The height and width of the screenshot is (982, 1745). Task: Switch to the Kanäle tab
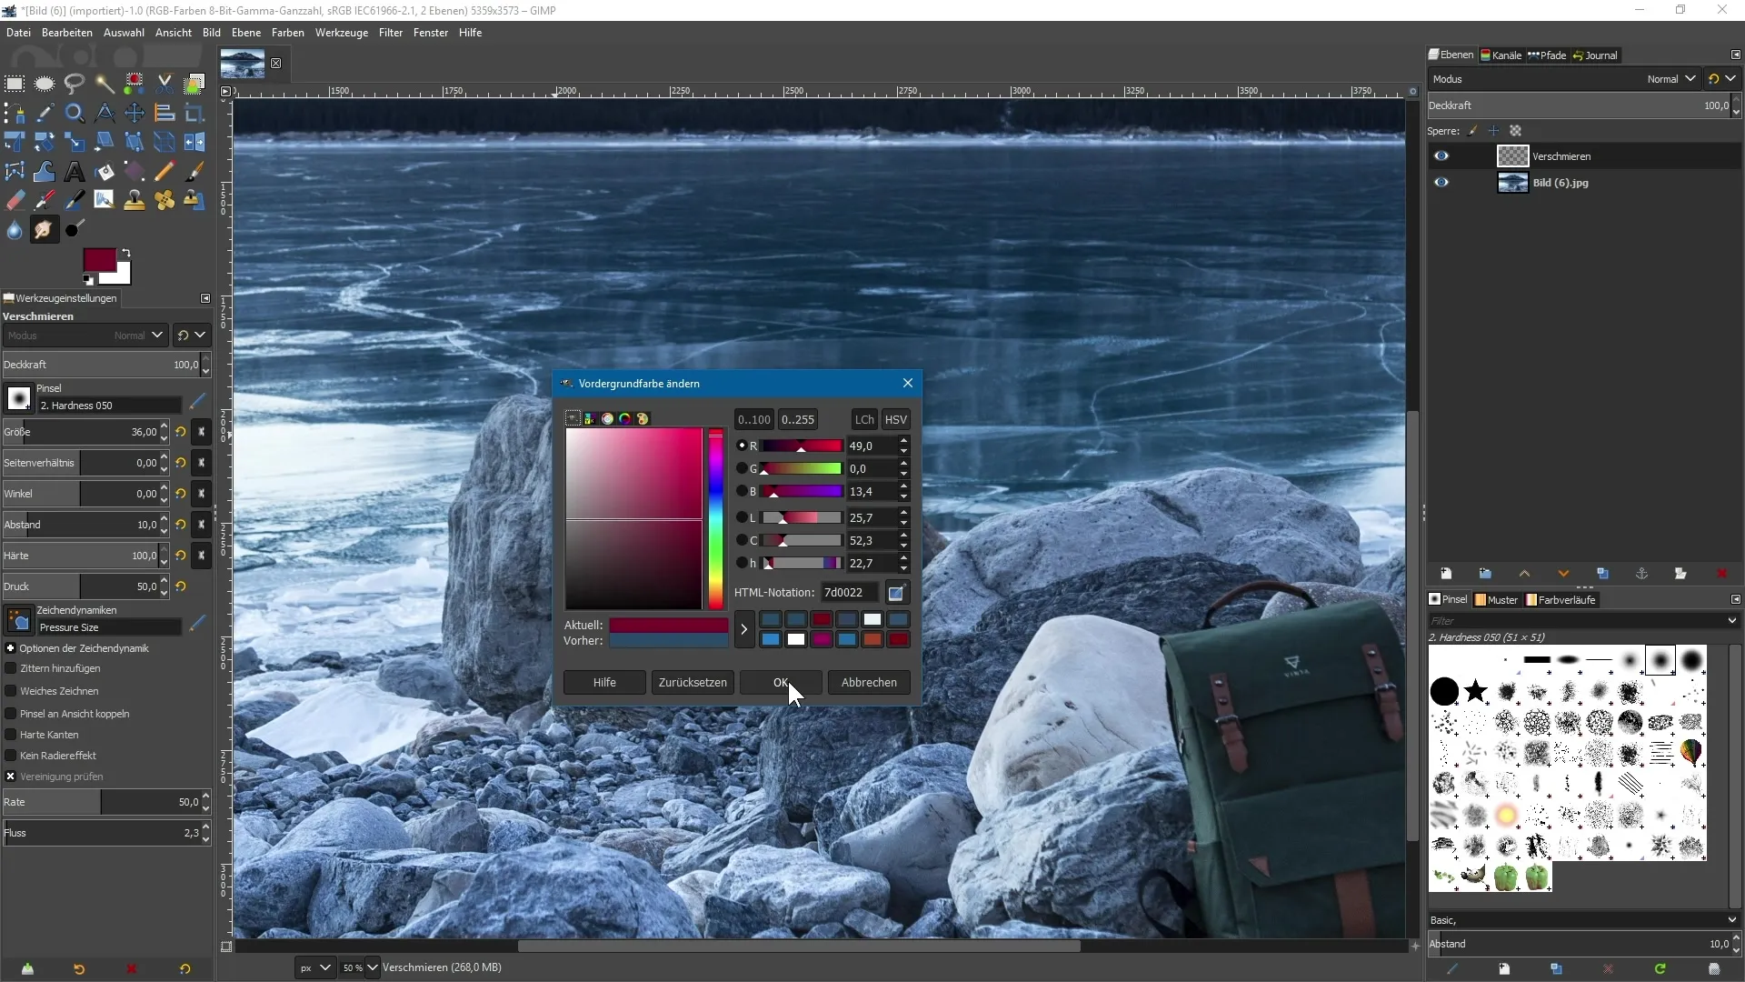[1501, 55]
